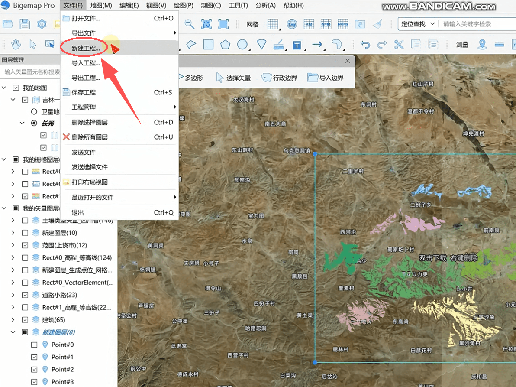This screenshot has width=516, height=387.
Task: Click the 选择矢量 button
Action: coord(233,78)
